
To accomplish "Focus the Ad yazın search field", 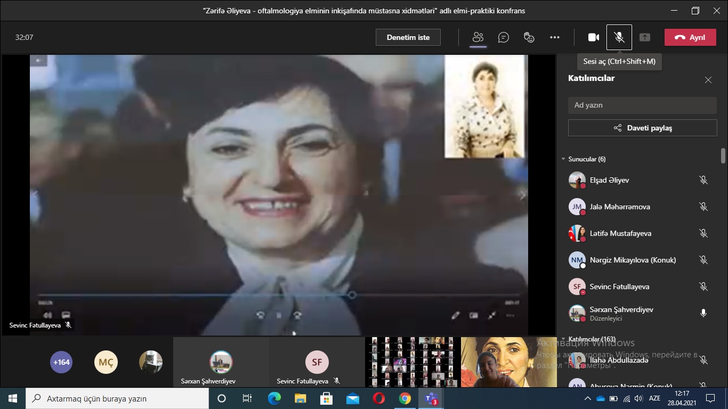I will (642, 105).
